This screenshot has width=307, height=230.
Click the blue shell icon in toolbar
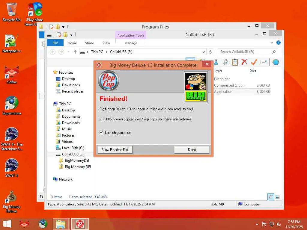pos(276,62)
